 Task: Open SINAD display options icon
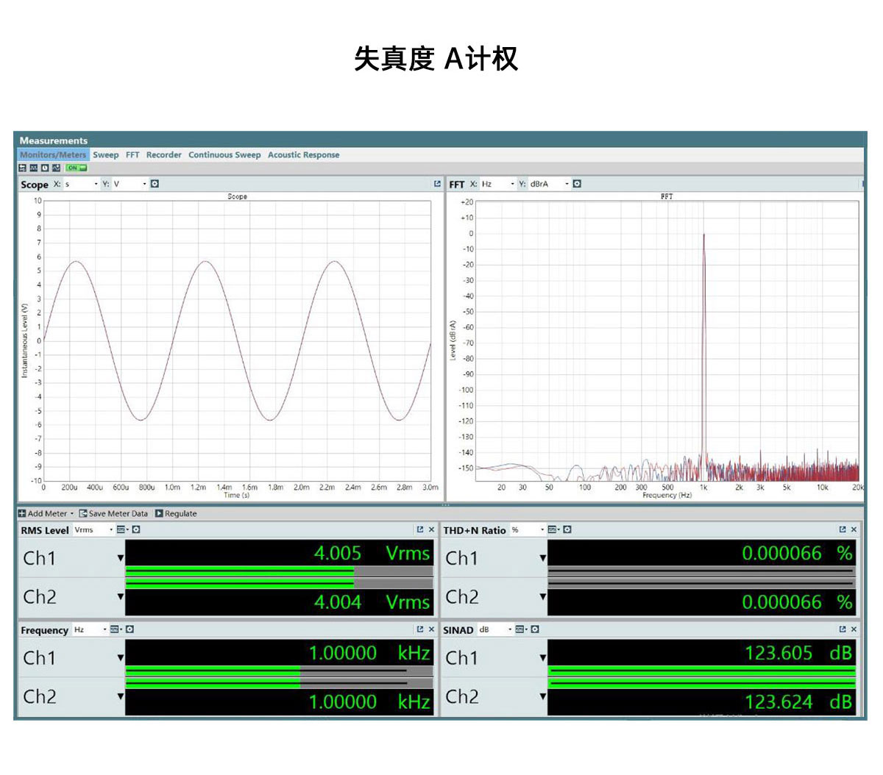coord(521,629)
